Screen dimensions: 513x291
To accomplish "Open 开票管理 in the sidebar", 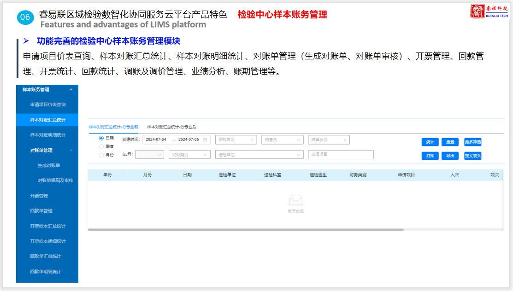I will tap(39, 196).
